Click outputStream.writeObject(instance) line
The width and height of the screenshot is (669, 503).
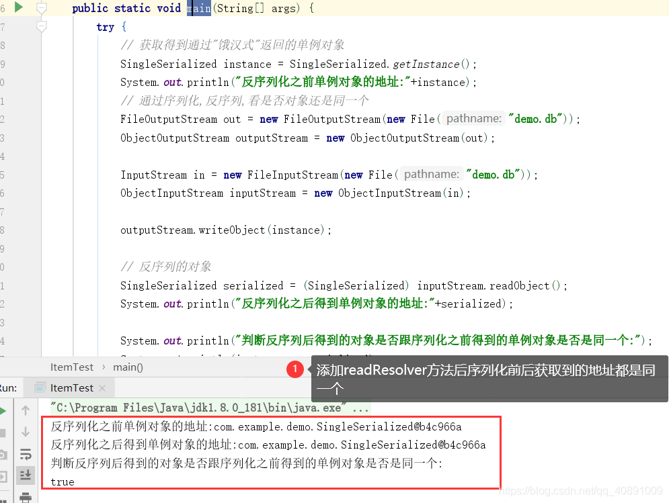(226, 230)
